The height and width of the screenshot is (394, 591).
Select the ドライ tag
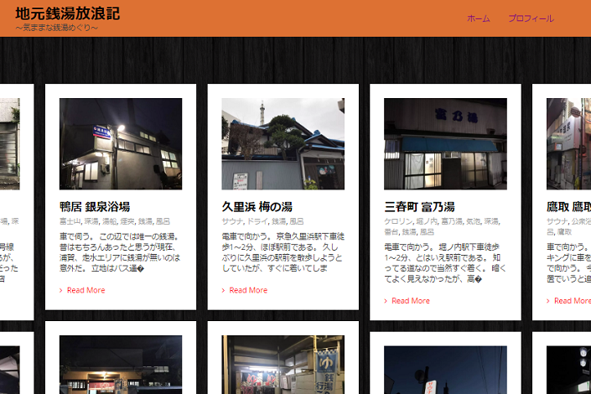tap(256, 221)
